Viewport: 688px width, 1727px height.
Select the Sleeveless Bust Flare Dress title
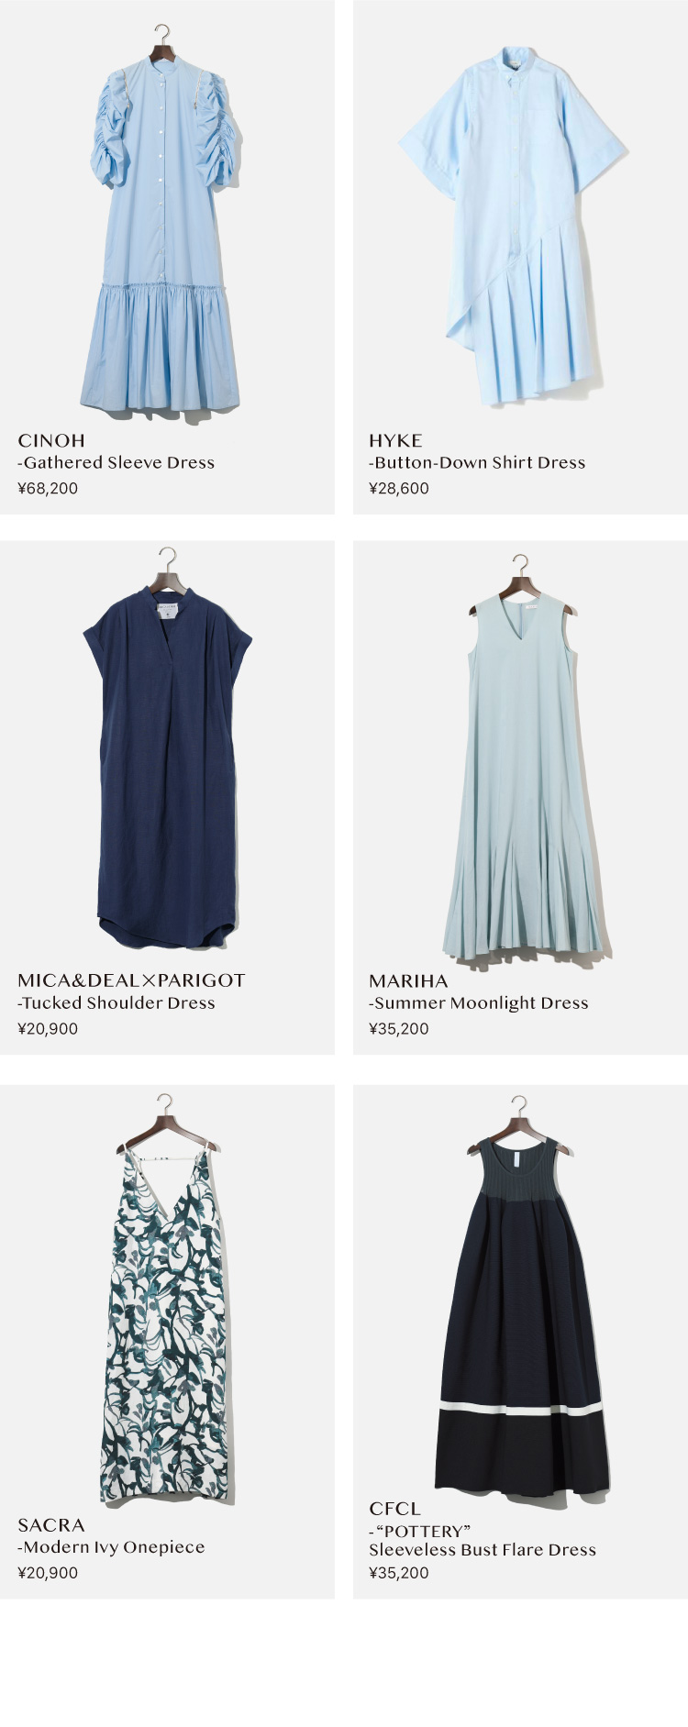tap(483, 1550)
